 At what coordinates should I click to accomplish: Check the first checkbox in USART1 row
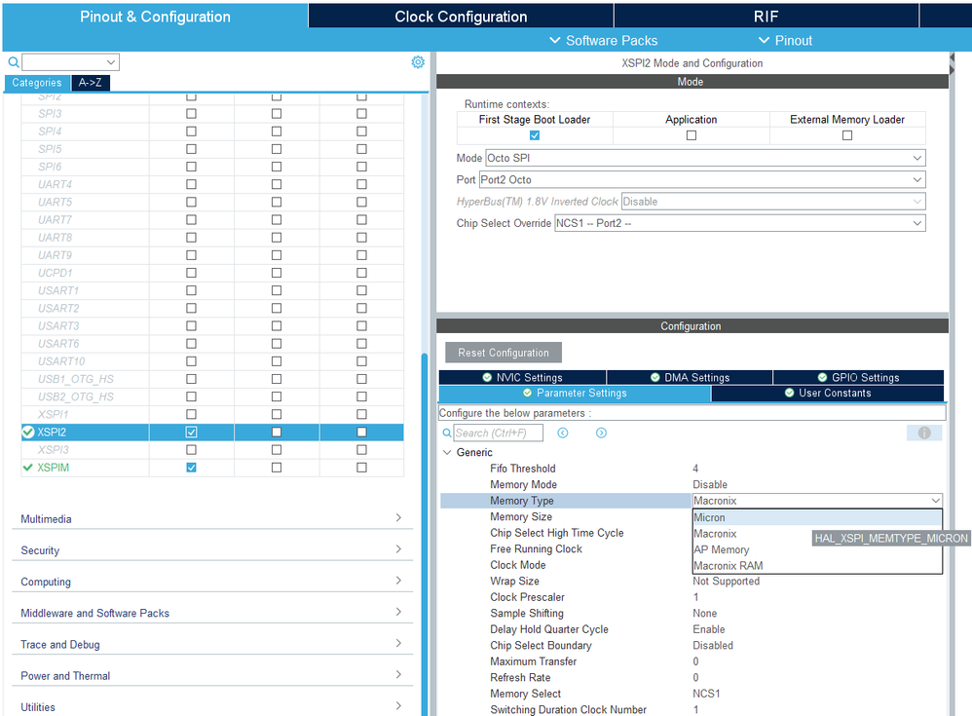point(191,290)
